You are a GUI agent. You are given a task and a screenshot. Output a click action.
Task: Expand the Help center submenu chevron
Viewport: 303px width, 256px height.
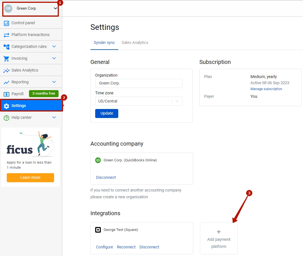(54, 117)
